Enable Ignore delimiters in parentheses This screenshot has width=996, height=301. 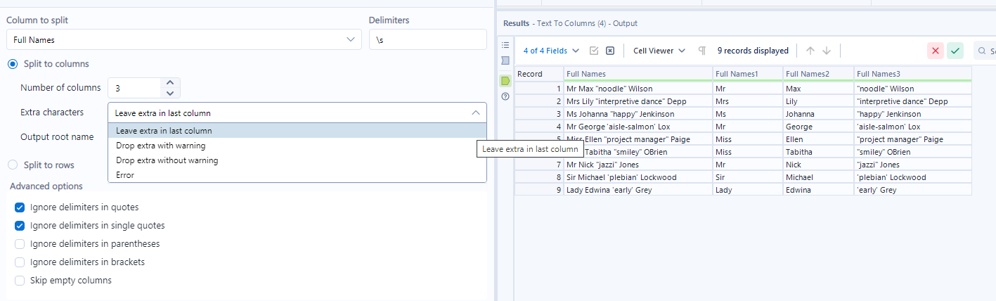20,244
